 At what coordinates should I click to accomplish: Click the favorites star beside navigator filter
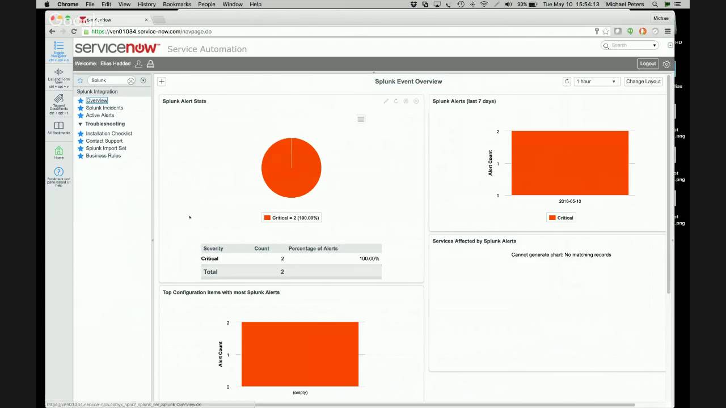click(x=80, y=80)
